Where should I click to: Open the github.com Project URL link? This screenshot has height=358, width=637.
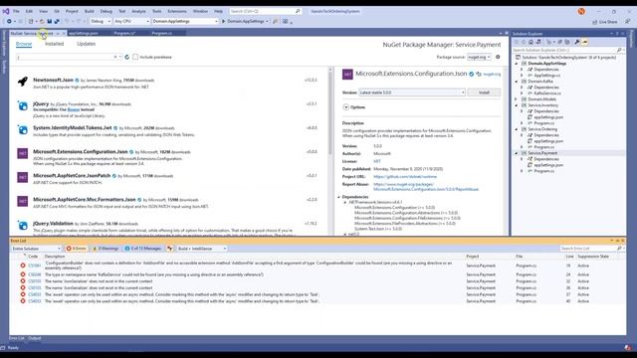pyautogui.click(x=405, y=177)
